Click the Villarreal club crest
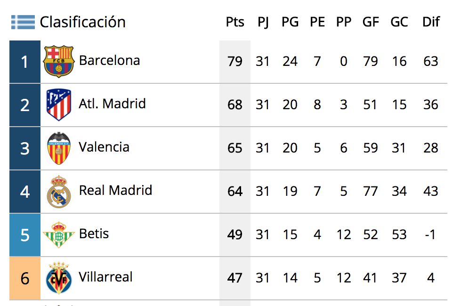The height and width of the screenshot is (306, 453). point(59,278)
